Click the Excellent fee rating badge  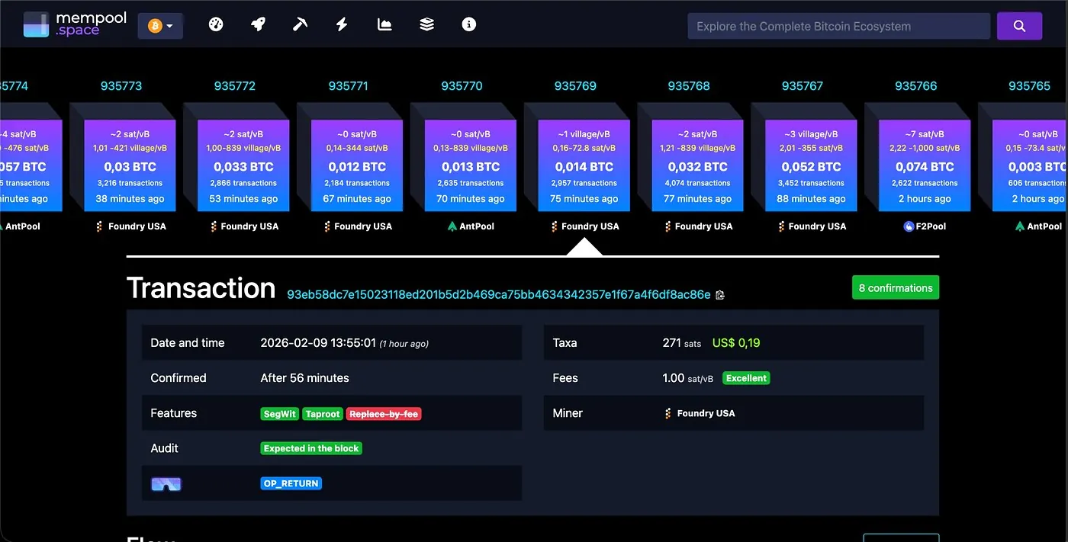[746, 377]
